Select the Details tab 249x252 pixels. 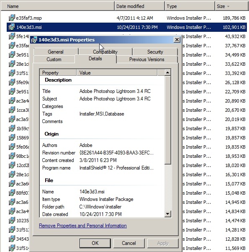pos(95,59)
